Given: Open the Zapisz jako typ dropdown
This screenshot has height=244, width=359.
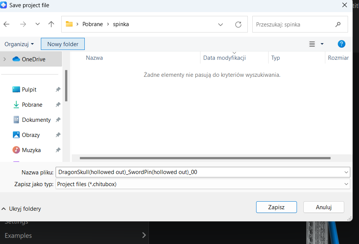Looking at the screenshot, I should point(203,184).
